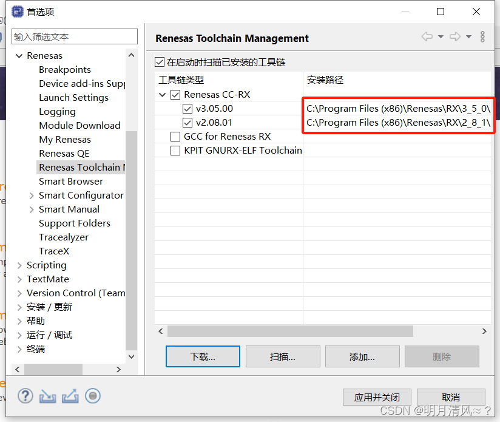Uncheck the Renesas CC-RX checkbox
This screenshot has height=422, width=500.
click(x=175, y=95)
